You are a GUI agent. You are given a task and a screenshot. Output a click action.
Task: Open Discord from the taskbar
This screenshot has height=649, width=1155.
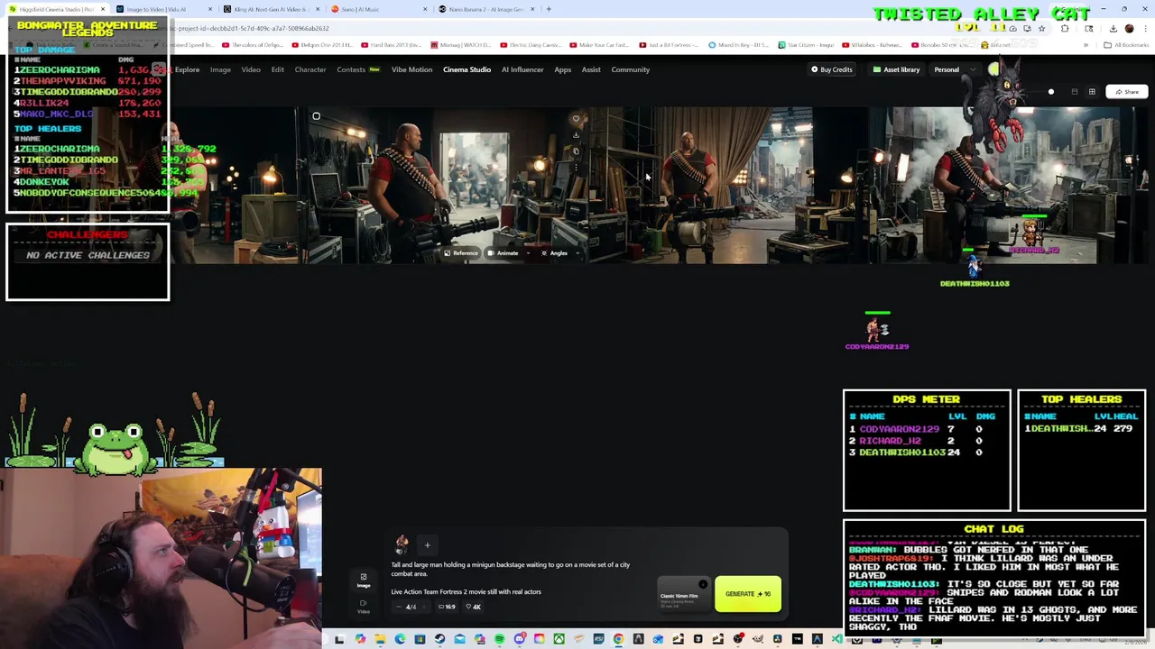point(520,639)
